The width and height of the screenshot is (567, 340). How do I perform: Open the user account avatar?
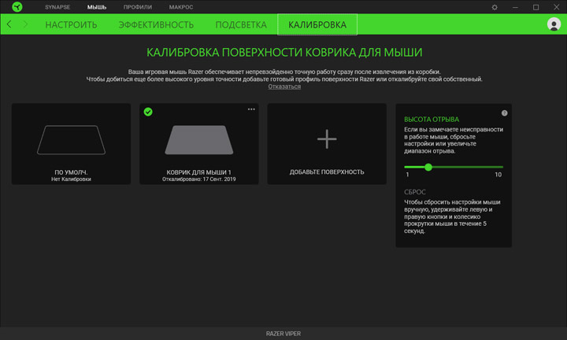554,24
